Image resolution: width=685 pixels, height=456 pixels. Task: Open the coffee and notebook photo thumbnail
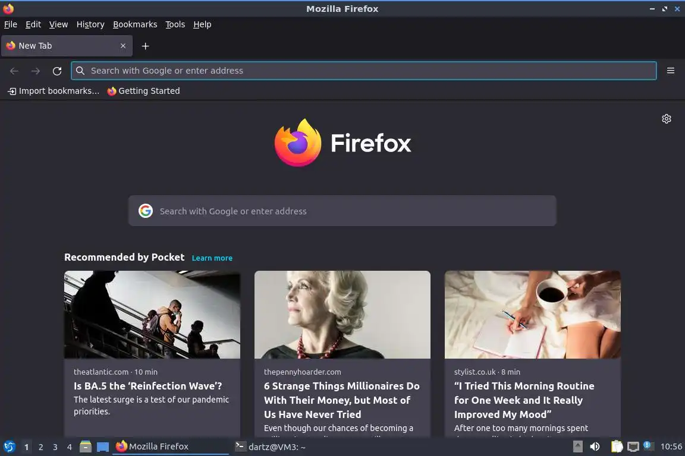point(533,315)
